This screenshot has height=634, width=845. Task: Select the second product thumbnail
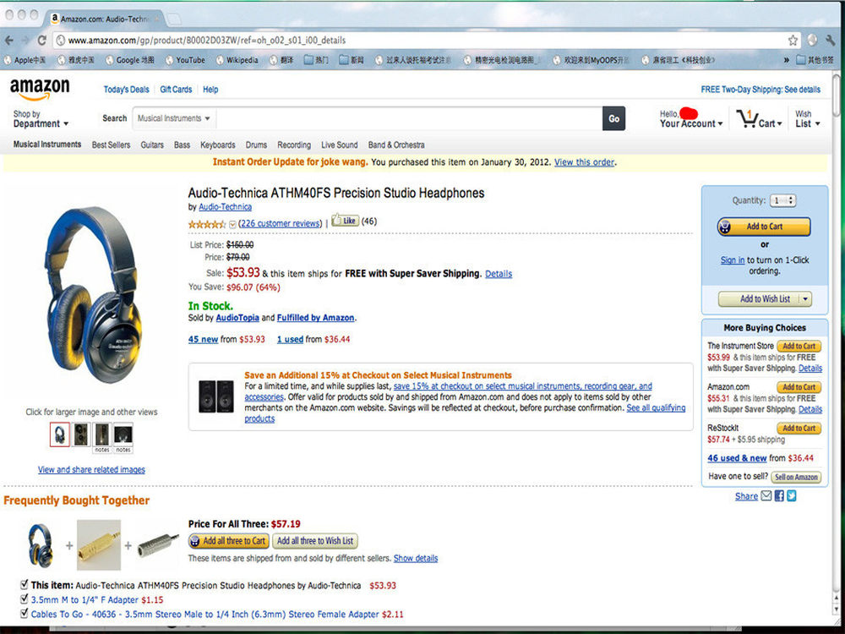81,434
